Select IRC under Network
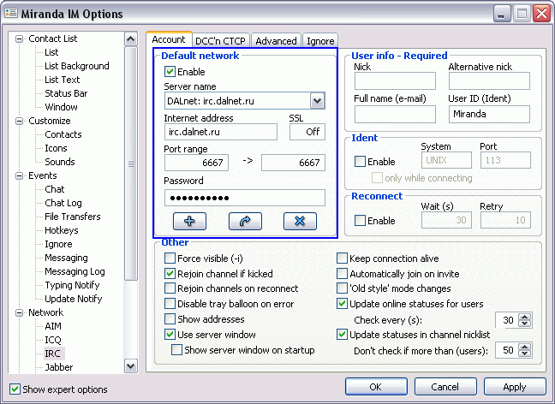The image size is (555, 404). click(x=52, y=353)
